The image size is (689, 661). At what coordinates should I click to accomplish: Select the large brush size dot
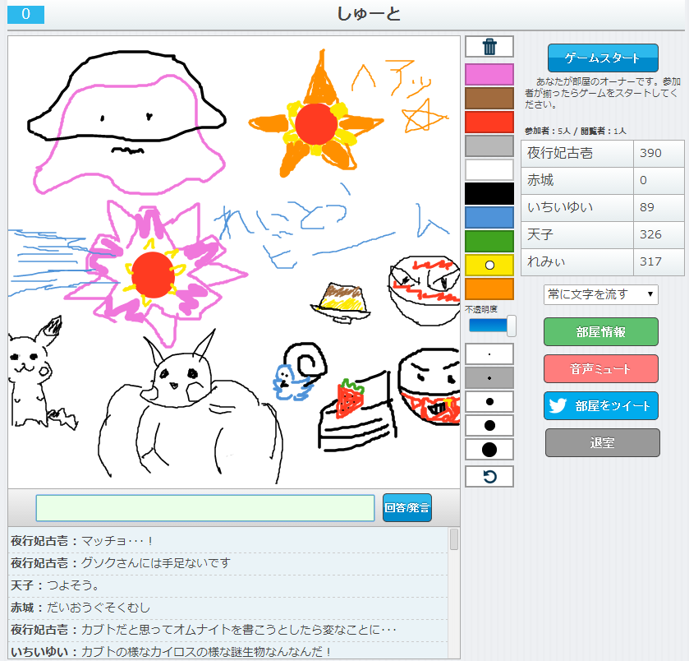(489, 425)
